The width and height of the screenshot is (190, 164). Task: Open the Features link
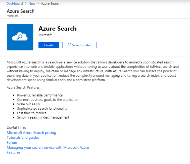[14, 152]
